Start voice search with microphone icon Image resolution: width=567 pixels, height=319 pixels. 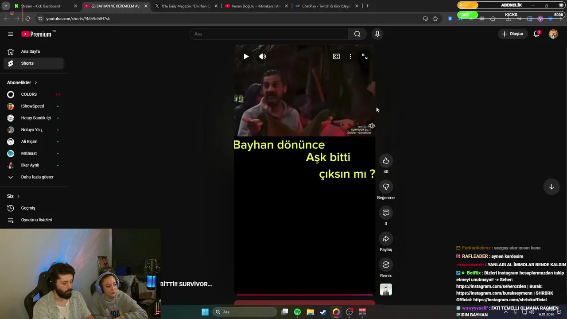point(377,34)
